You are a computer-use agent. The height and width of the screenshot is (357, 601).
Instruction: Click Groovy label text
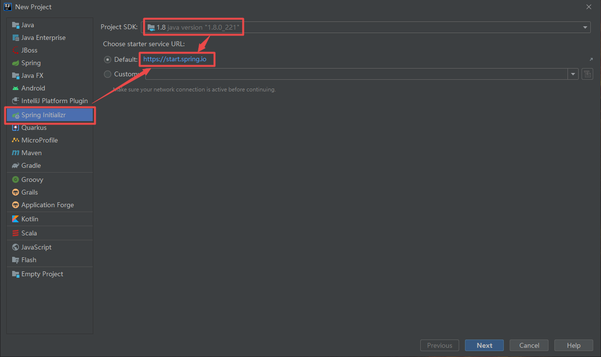(x=32, y=179)
